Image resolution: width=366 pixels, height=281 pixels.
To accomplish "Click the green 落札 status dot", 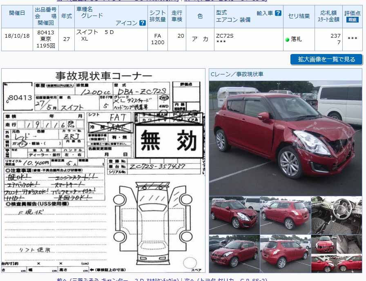I will point(287,40).
